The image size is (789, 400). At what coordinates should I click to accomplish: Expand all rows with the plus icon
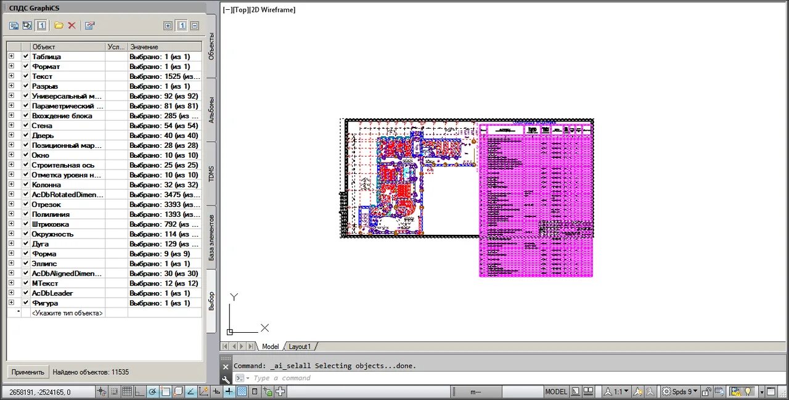(168, 25)
